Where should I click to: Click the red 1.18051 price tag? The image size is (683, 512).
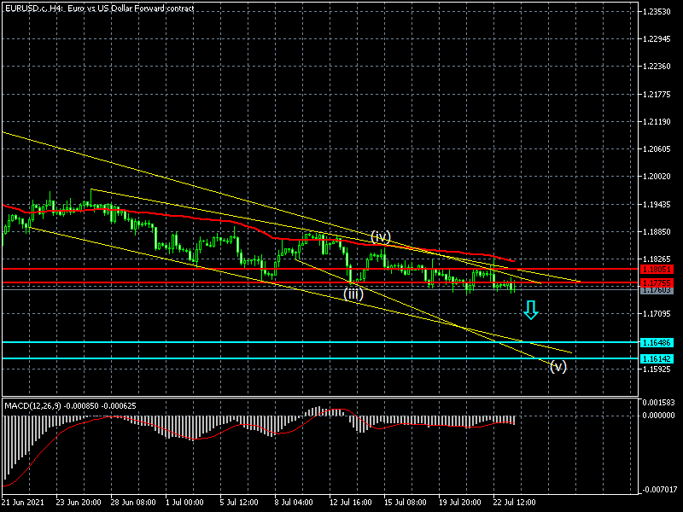coord(657,270)
